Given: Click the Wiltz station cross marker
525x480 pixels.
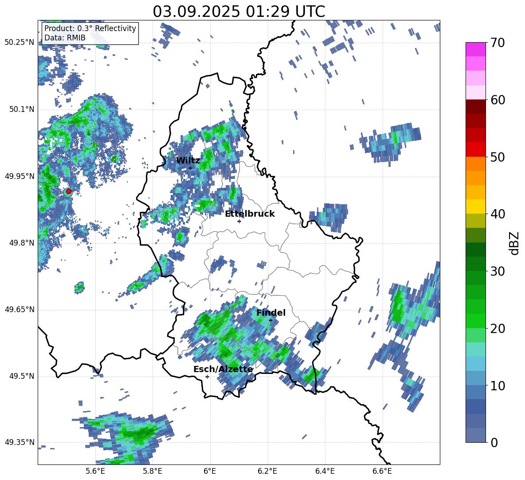Looking at the screenshot, I should pyautogui.click(x=191, y=168).
